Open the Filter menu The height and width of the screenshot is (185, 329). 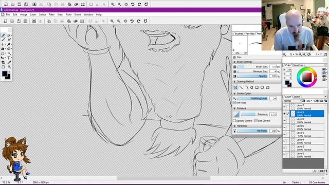click(51, 15)
